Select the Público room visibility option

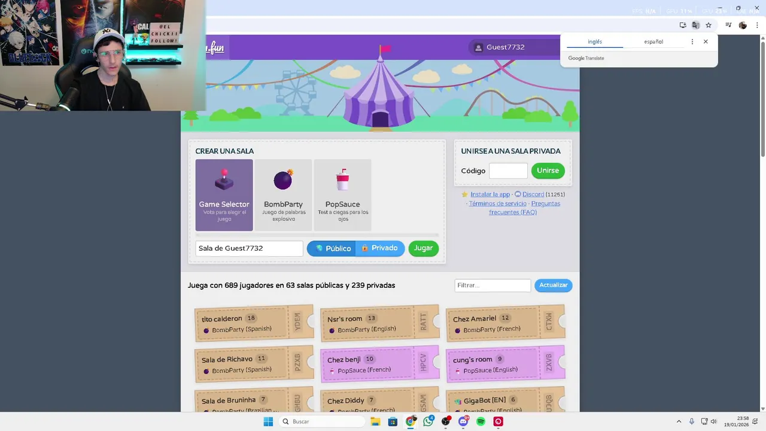pyautogui.click(x=332, y=248)
